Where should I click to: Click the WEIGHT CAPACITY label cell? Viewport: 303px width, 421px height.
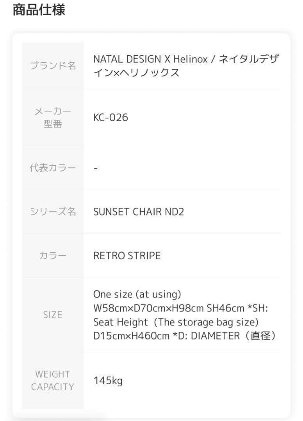tap(53, 380)
